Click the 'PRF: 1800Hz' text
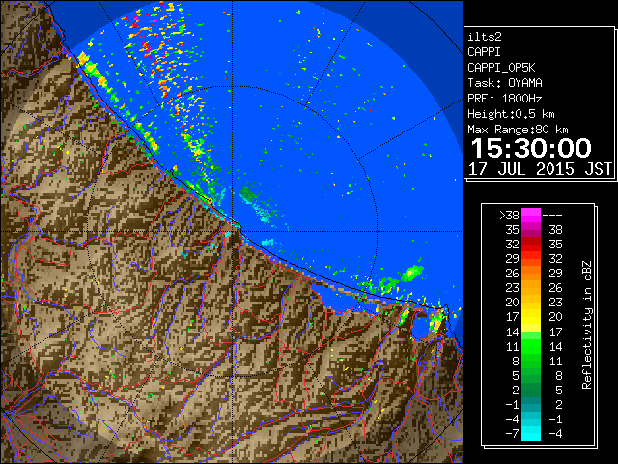618x464 pixels. [505, 99]
